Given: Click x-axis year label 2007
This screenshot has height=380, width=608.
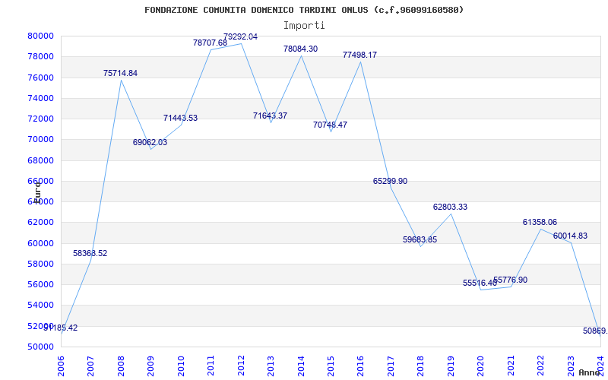Looking at the screenshot, I should point(90,366).
